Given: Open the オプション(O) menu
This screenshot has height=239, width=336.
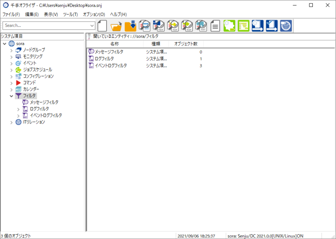Looking at the screenshot, I should click(x=94, y=14).
